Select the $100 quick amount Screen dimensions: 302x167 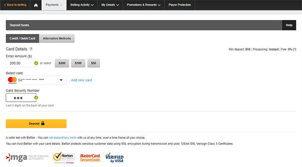(78, 63)
